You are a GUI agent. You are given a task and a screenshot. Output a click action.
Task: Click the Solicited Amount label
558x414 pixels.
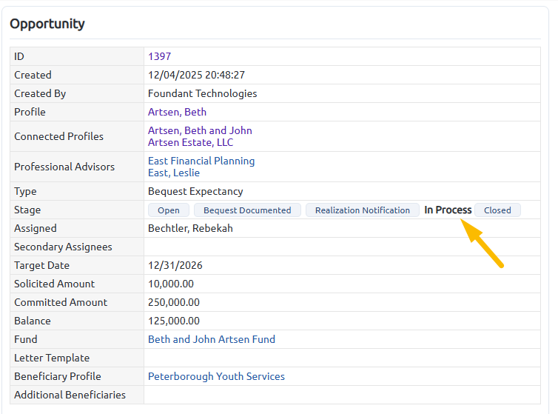click(55, 284)
